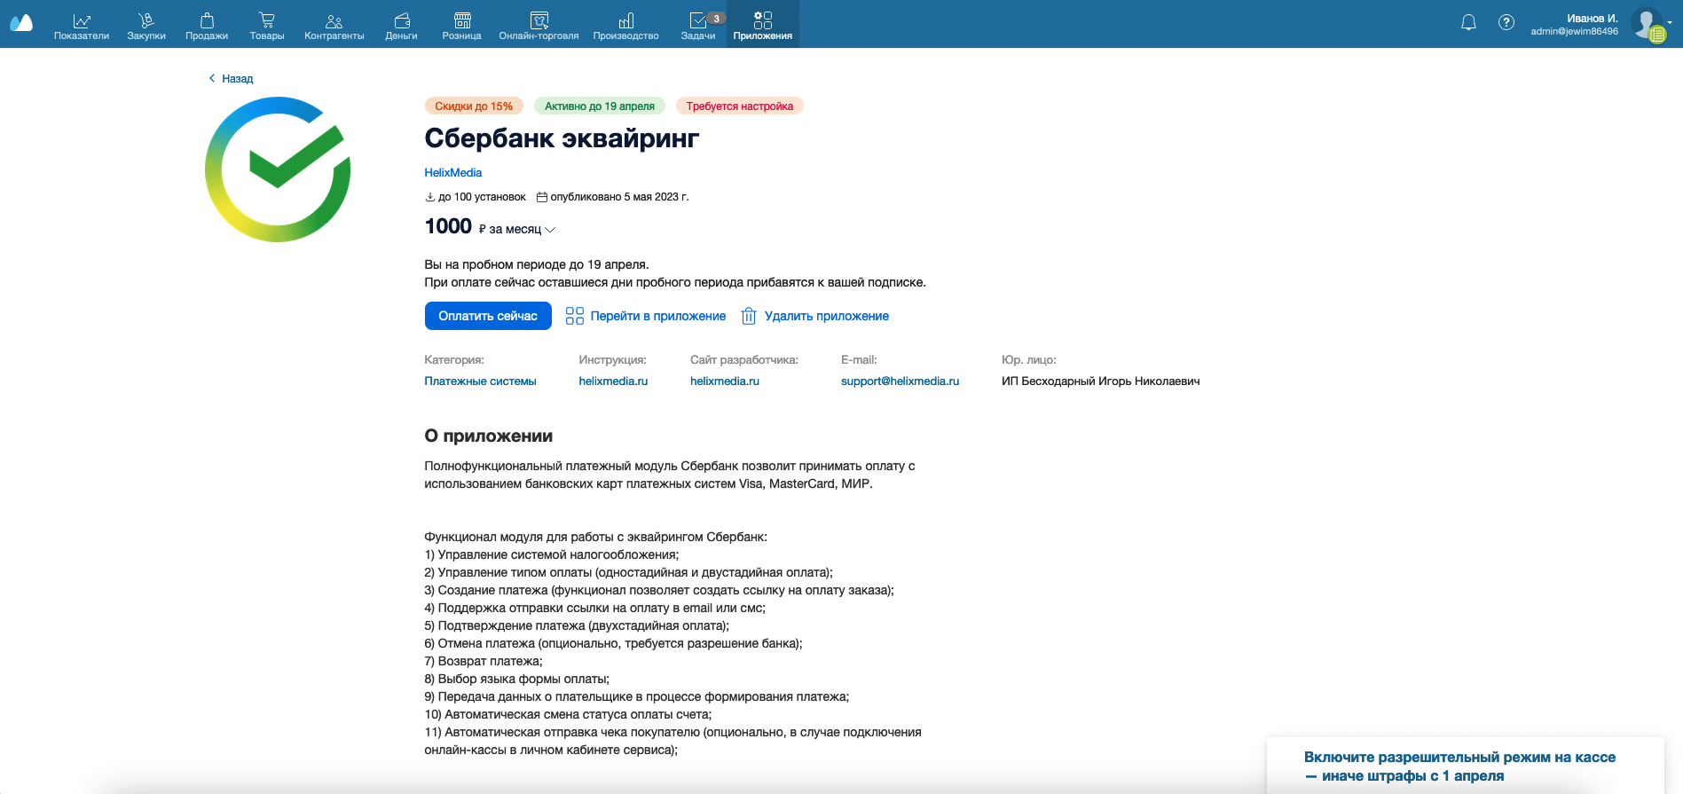Click the Скидки до 15% badge
Viewport: 1683px width, 794px height.
pos(474,106)
